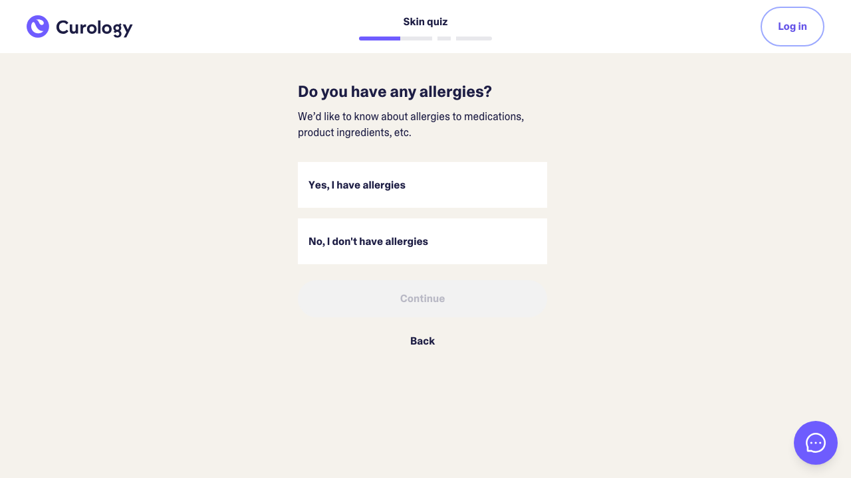851x478 pixels.
Task: Click the last grey progress segment
Action: 474,39
